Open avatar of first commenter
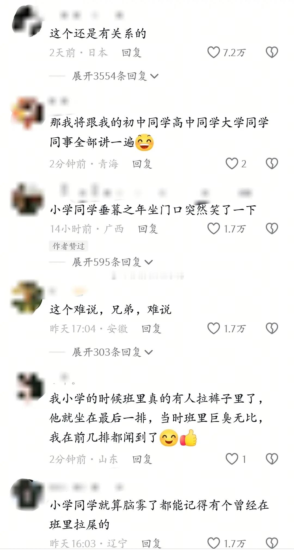Viewport: 294px width, 550px height. [28, 22]
